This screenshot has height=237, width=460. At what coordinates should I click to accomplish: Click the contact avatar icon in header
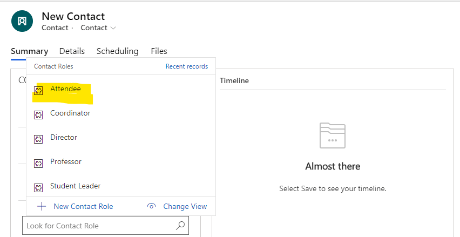tap(22, 21)
